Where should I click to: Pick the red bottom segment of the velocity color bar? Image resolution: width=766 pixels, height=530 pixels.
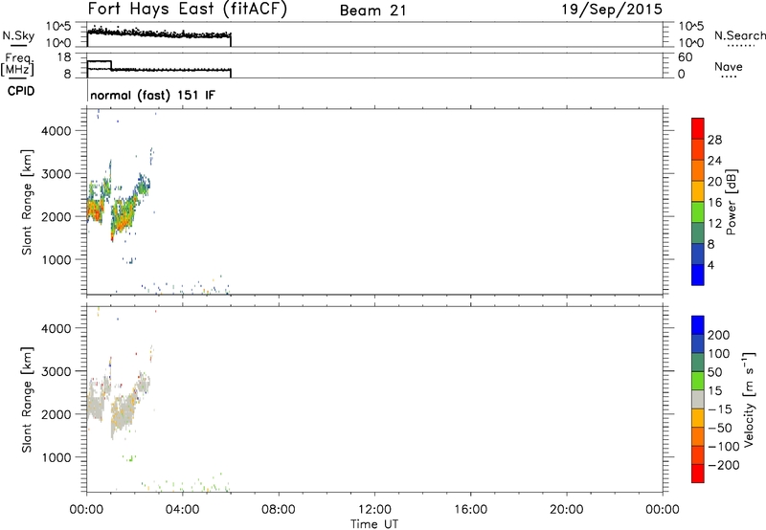(x=698, y=474)
